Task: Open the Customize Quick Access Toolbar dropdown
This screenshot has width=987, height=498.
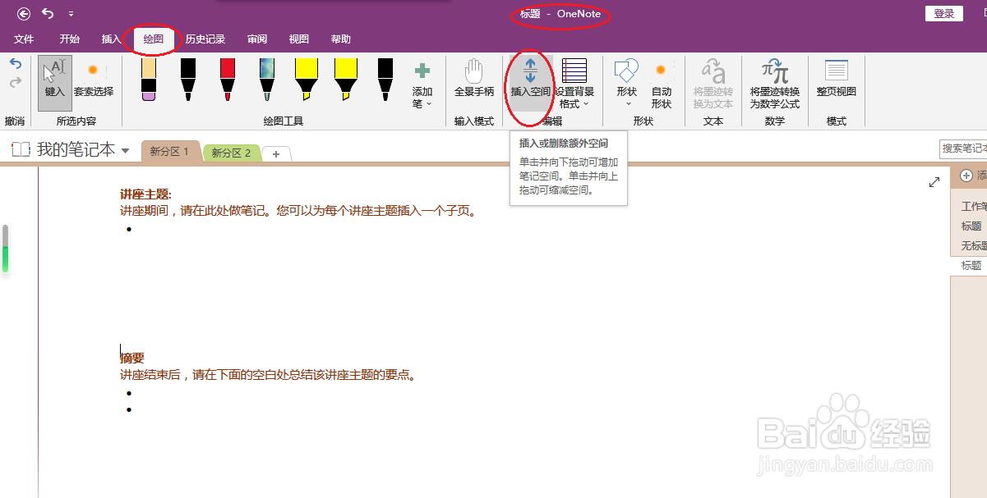Action: (71, 15)
